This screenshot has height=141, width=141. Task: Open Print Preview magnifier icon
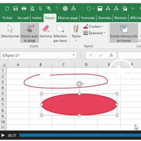coord(32,9)
